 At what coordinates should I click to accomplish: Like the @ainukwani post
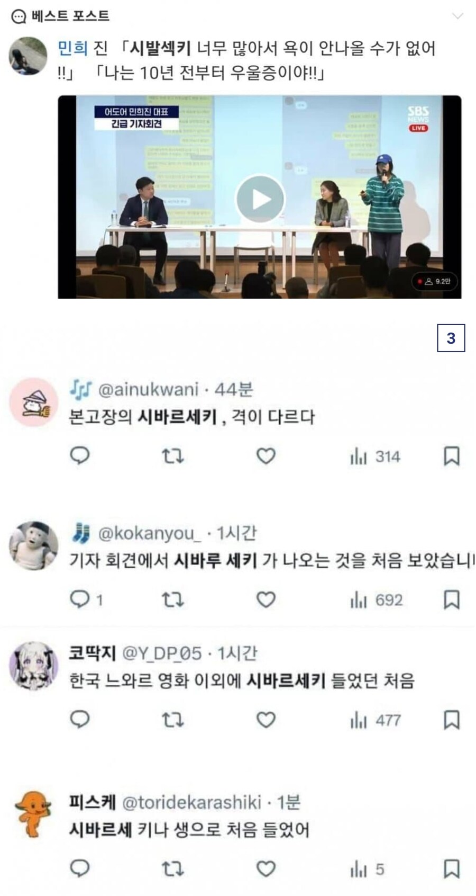coord(266,456)
